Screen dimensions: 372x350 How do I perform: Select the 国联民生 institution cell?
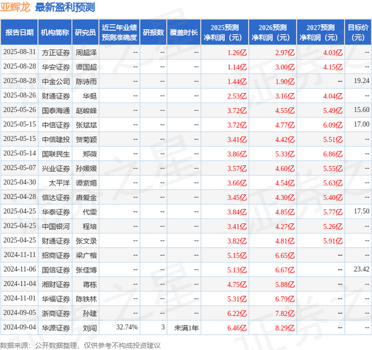(56, 154)
